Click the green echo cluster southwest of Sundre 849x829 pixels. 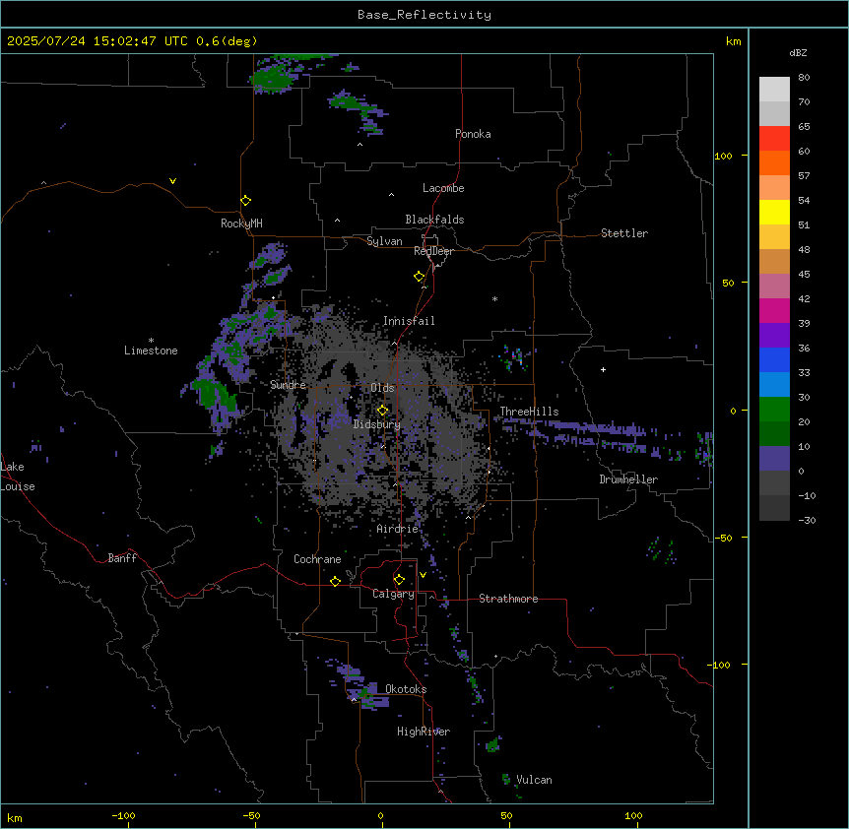click(x=214, y=396)
